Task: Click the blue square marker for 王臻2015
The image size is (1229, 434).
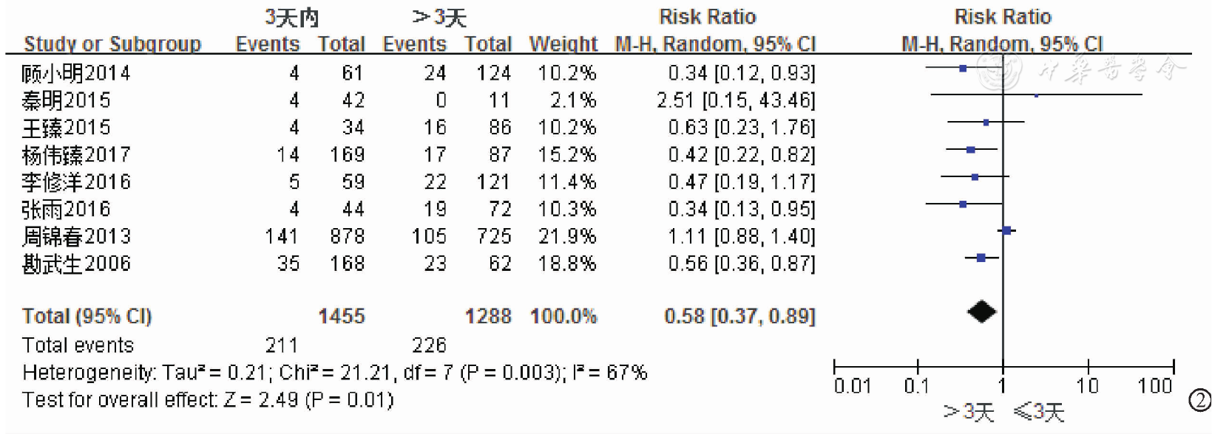Action: click(x=986, y=123)
